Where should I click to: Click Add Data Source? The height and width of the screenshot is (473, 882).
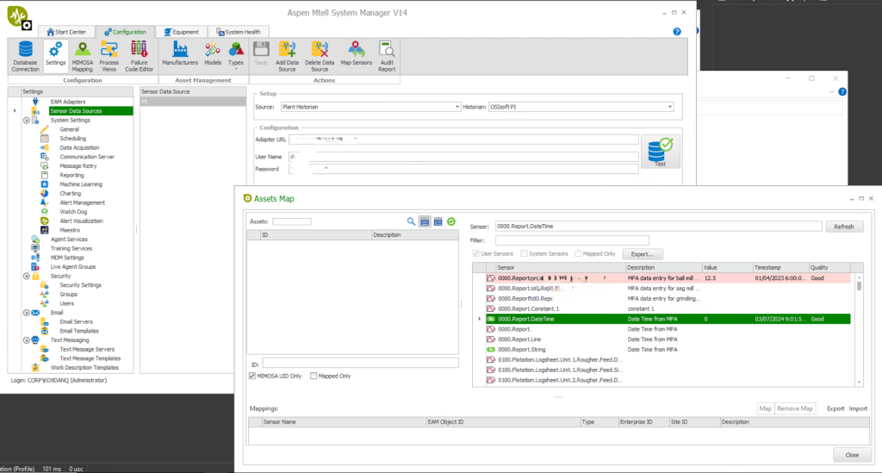coord(287,56)
